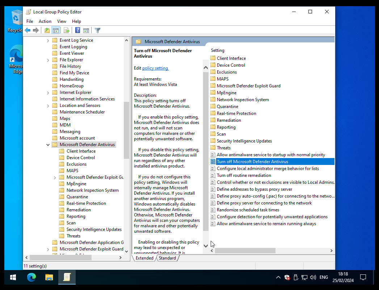This screenshot has height=290, width=379.
Task: Click the Windows Start button
Action: point(13,277)
